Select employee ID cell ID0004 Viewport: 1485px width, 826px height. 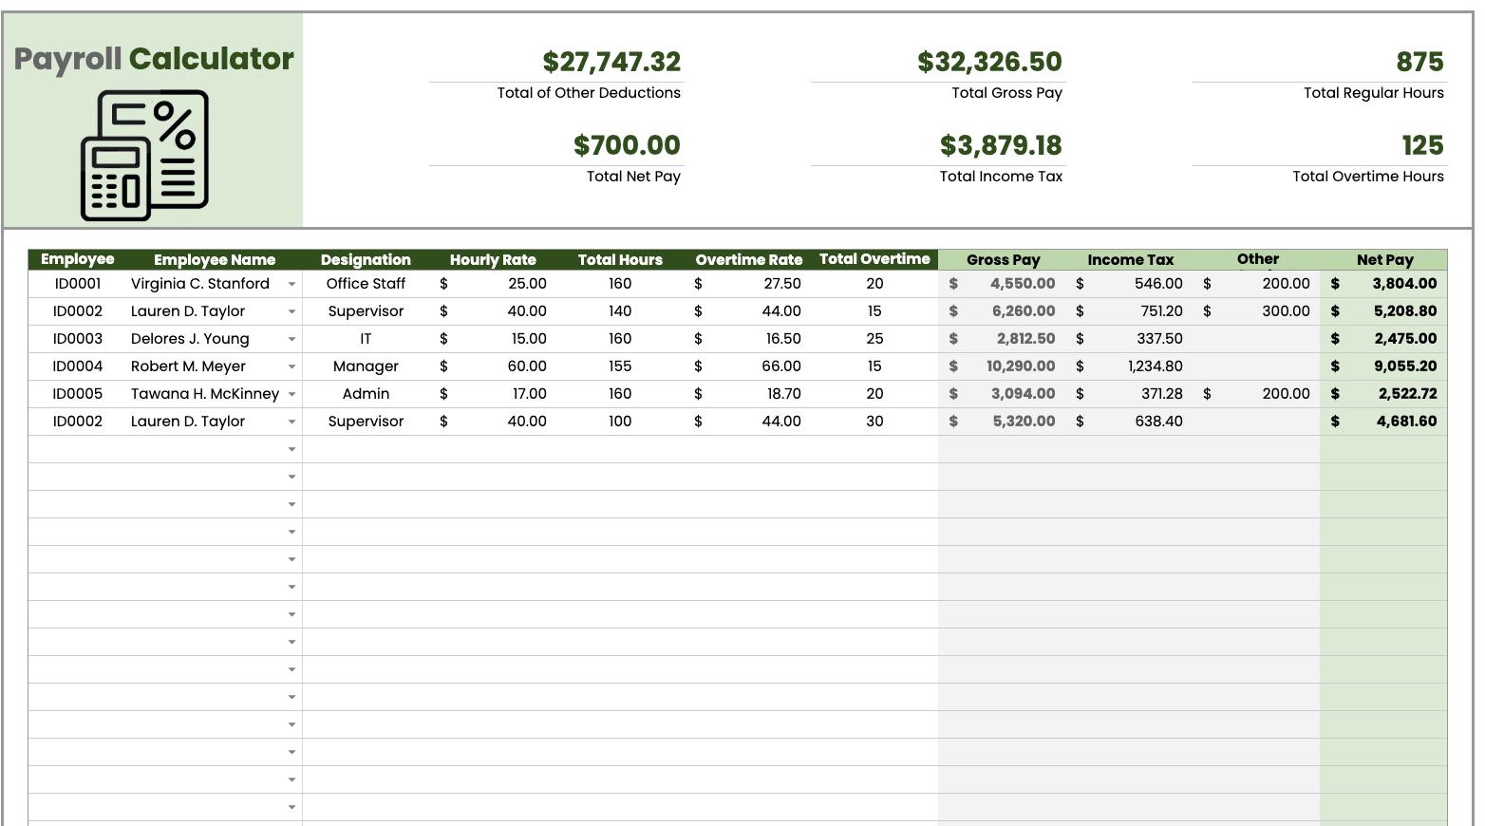click(77, 366)
